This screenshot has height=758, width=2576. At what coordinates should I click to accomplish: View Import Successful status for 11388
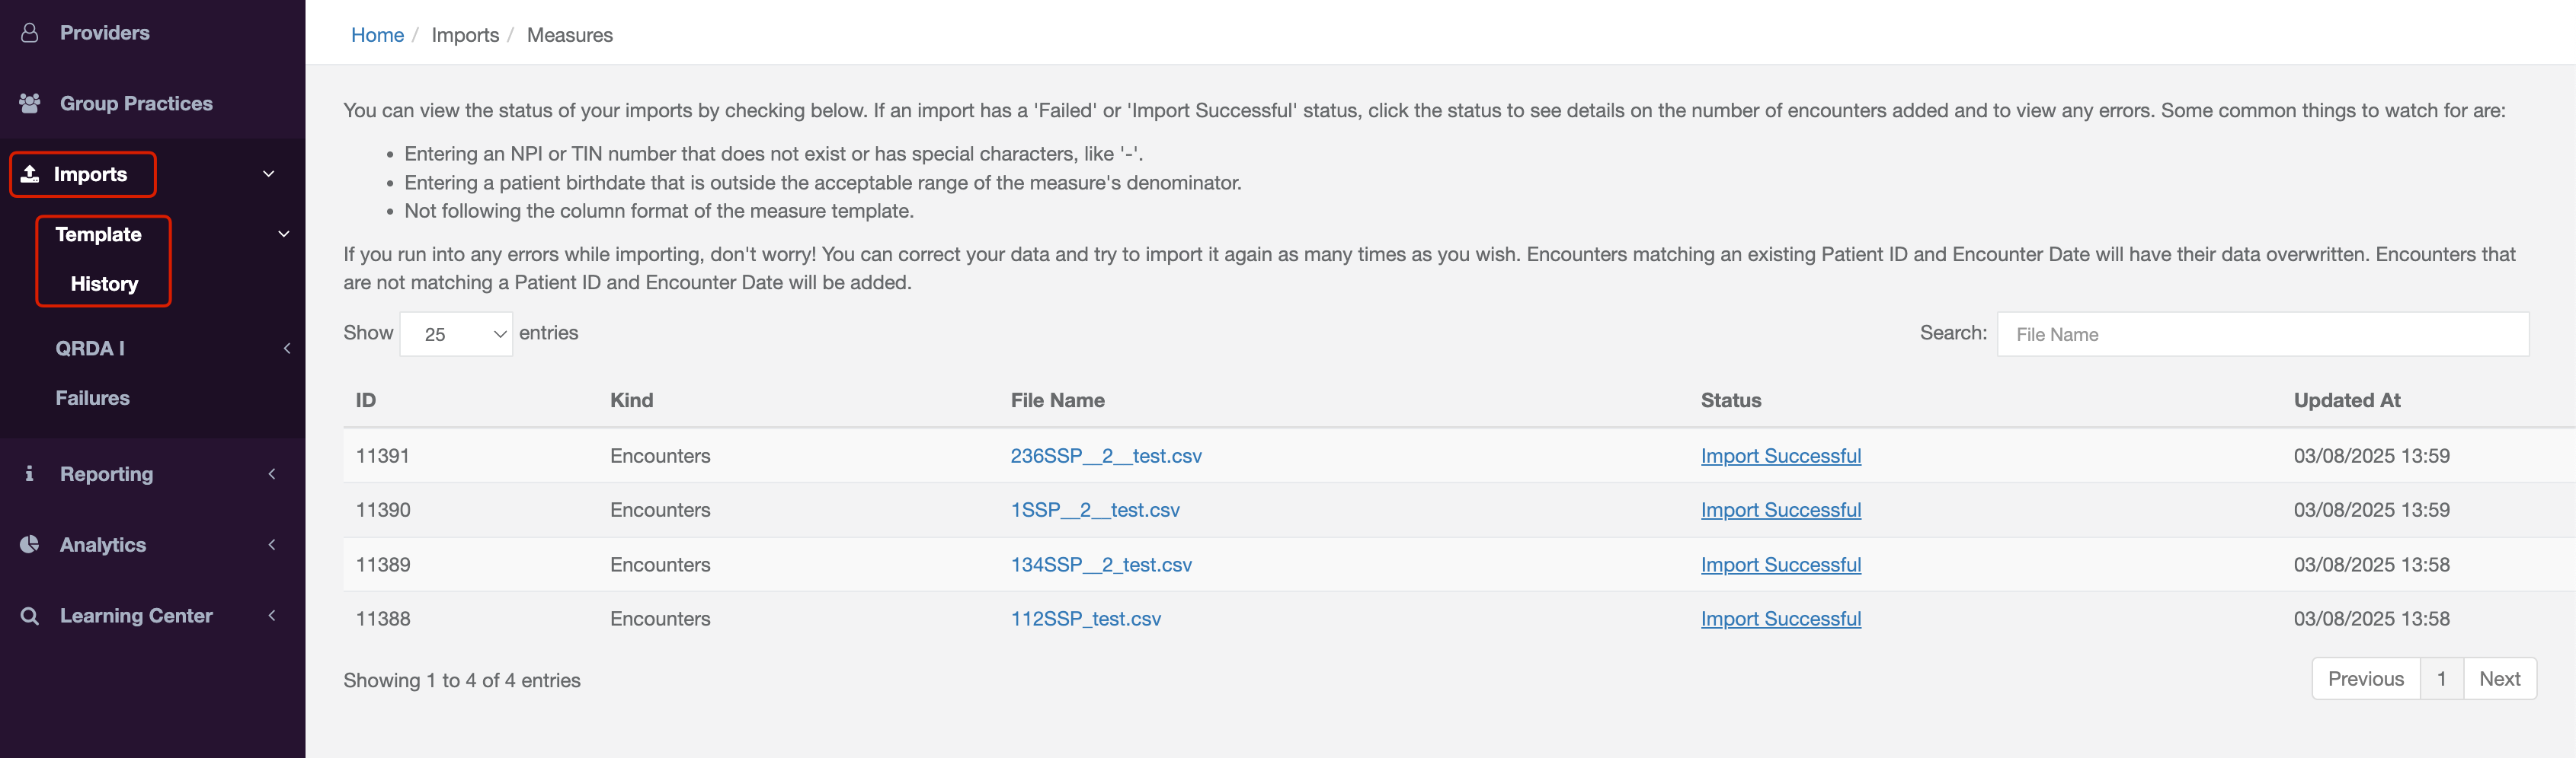[x=1781, y=619]
